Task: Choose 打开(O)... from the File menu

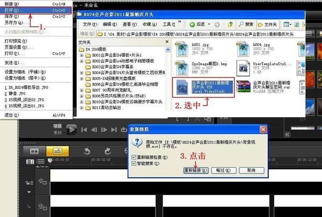Action: (36, 10)
